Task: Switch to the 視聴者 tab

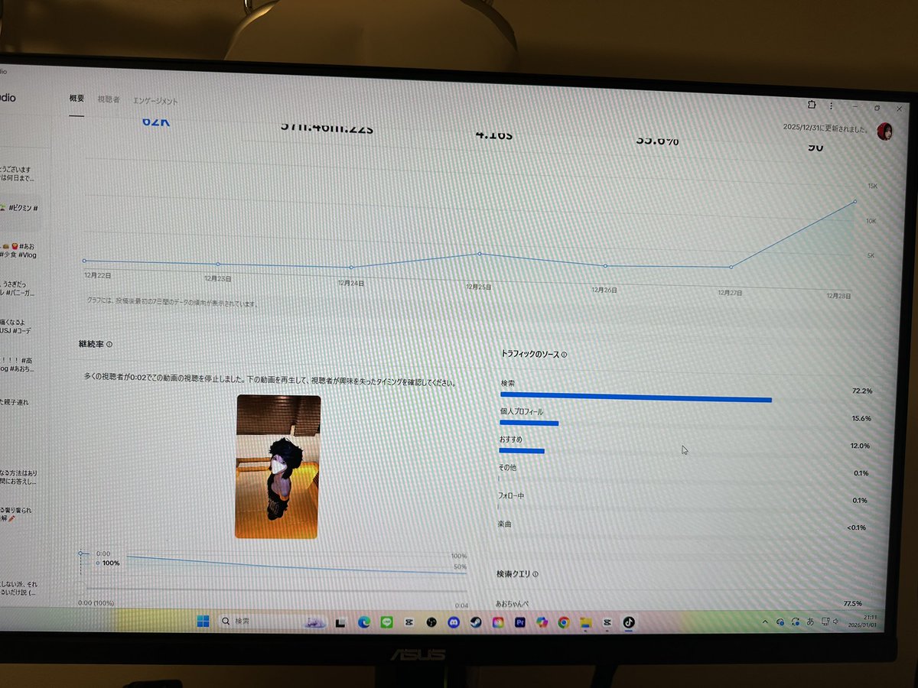Action: (109, 100)
